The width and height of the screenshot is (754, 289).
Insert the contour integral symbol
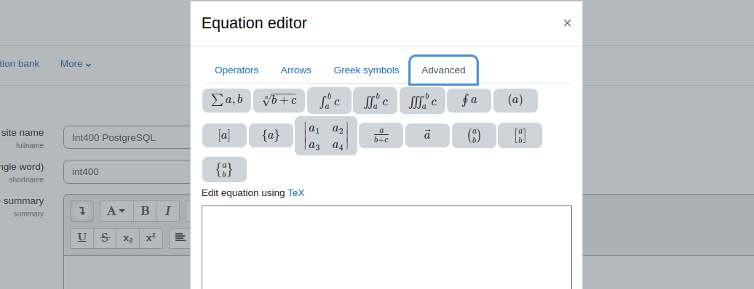[x=469, y=100]
